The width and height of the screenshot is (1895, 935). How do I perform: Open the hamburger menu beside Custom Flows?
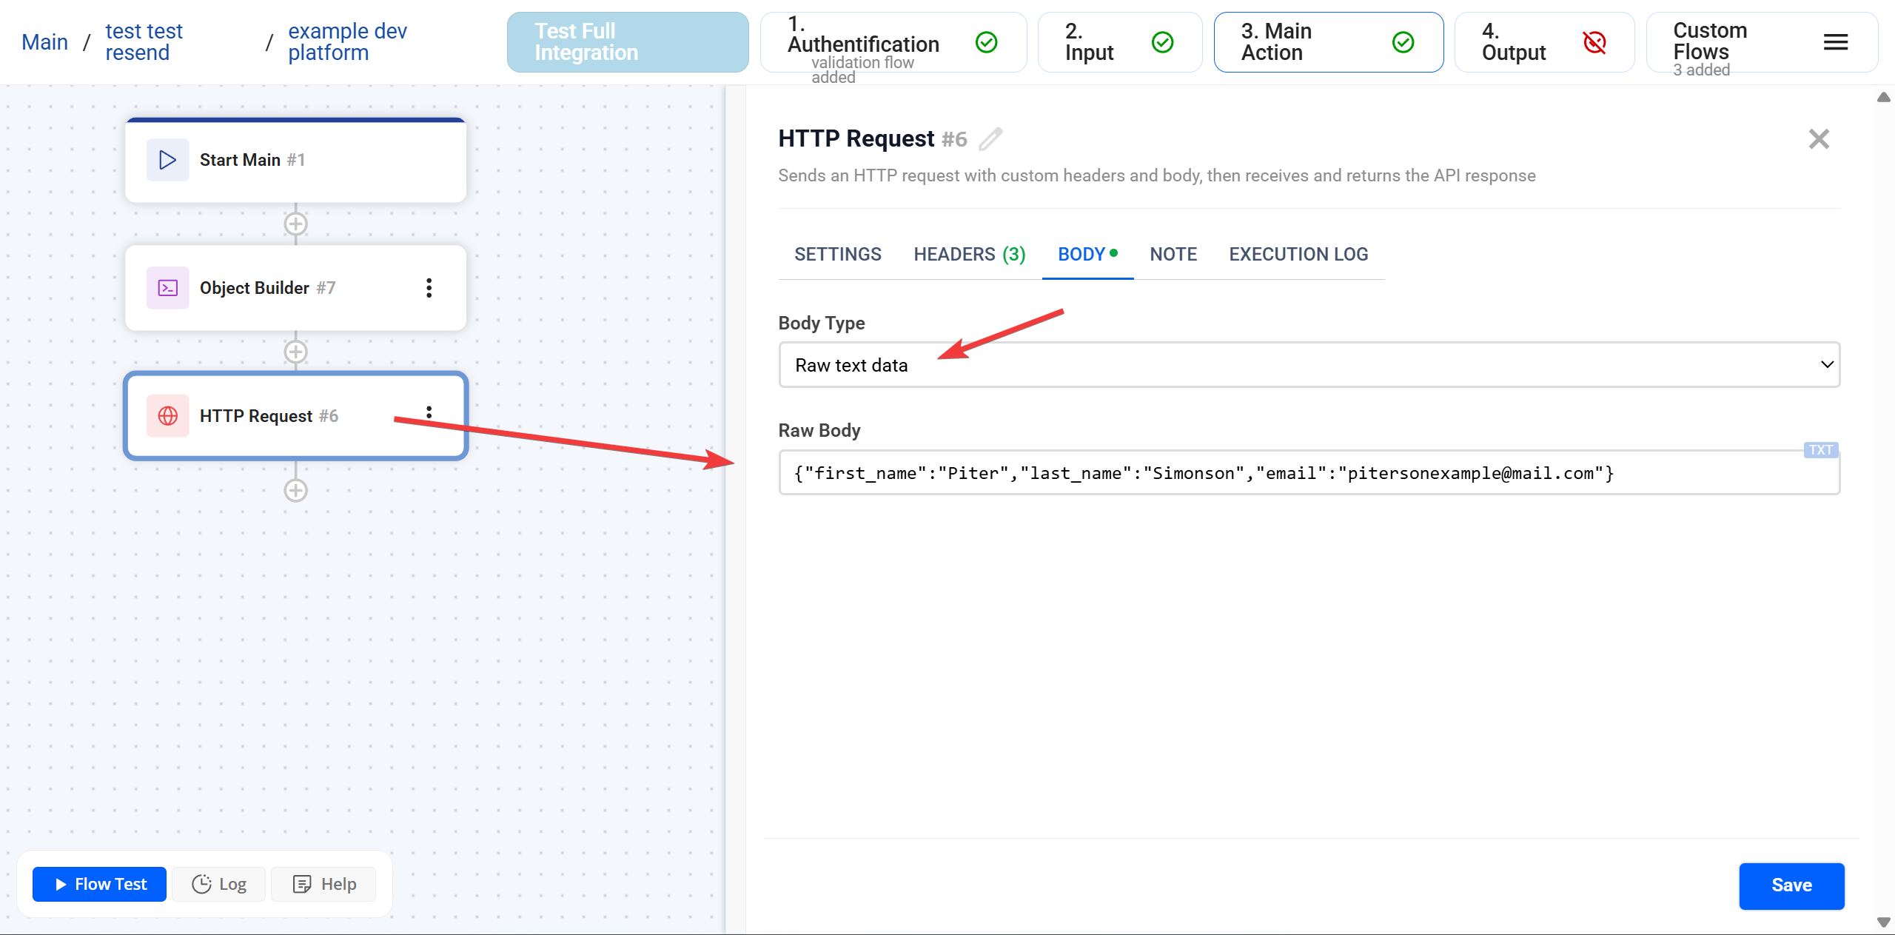pyautogui.click(x=1835, y=42)
